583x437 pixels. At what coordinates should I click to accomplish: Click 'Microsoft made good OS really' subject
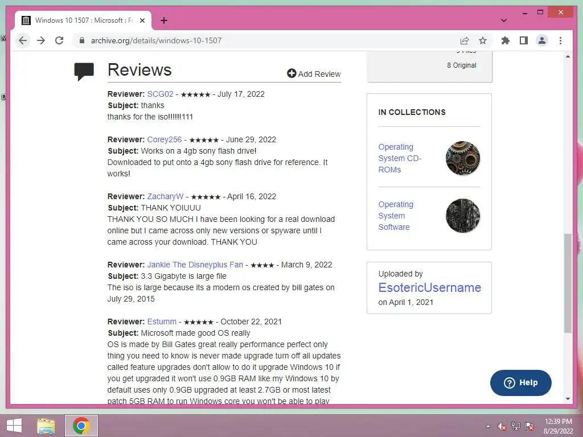196,333
